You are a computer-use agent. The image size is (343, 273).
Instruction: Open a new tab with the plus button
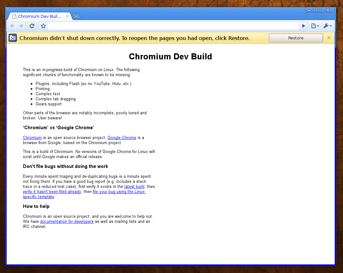(x=76, y=16)
